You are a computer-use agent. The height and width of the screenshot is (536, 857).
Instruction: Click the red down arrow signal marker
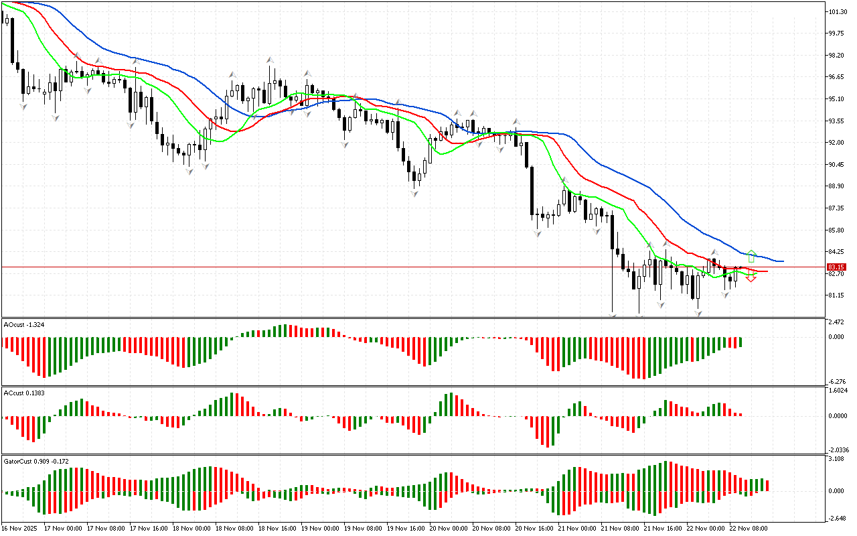click(751, 277)
